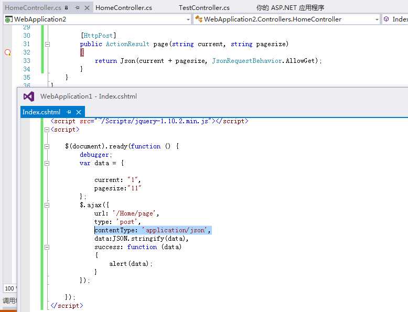This screenshot has height=312, width=408.
Task: Click the [HttpPost] attribute text
Action: click(99, 35)
